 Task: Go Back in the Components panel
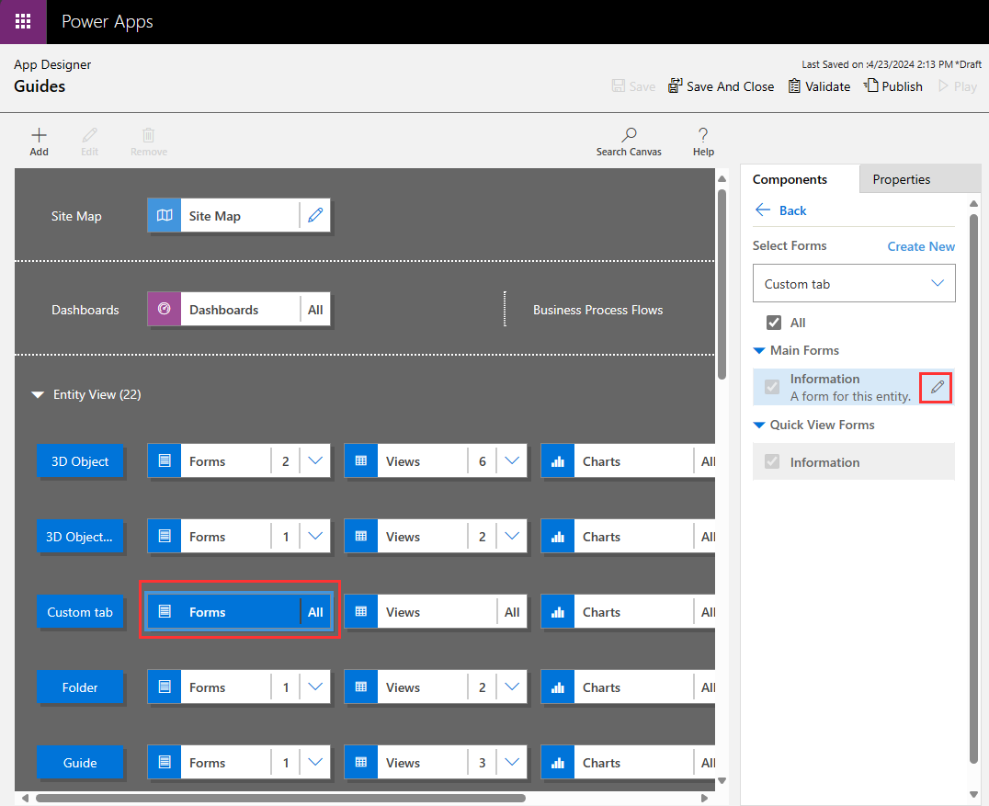tap(781, 210)
